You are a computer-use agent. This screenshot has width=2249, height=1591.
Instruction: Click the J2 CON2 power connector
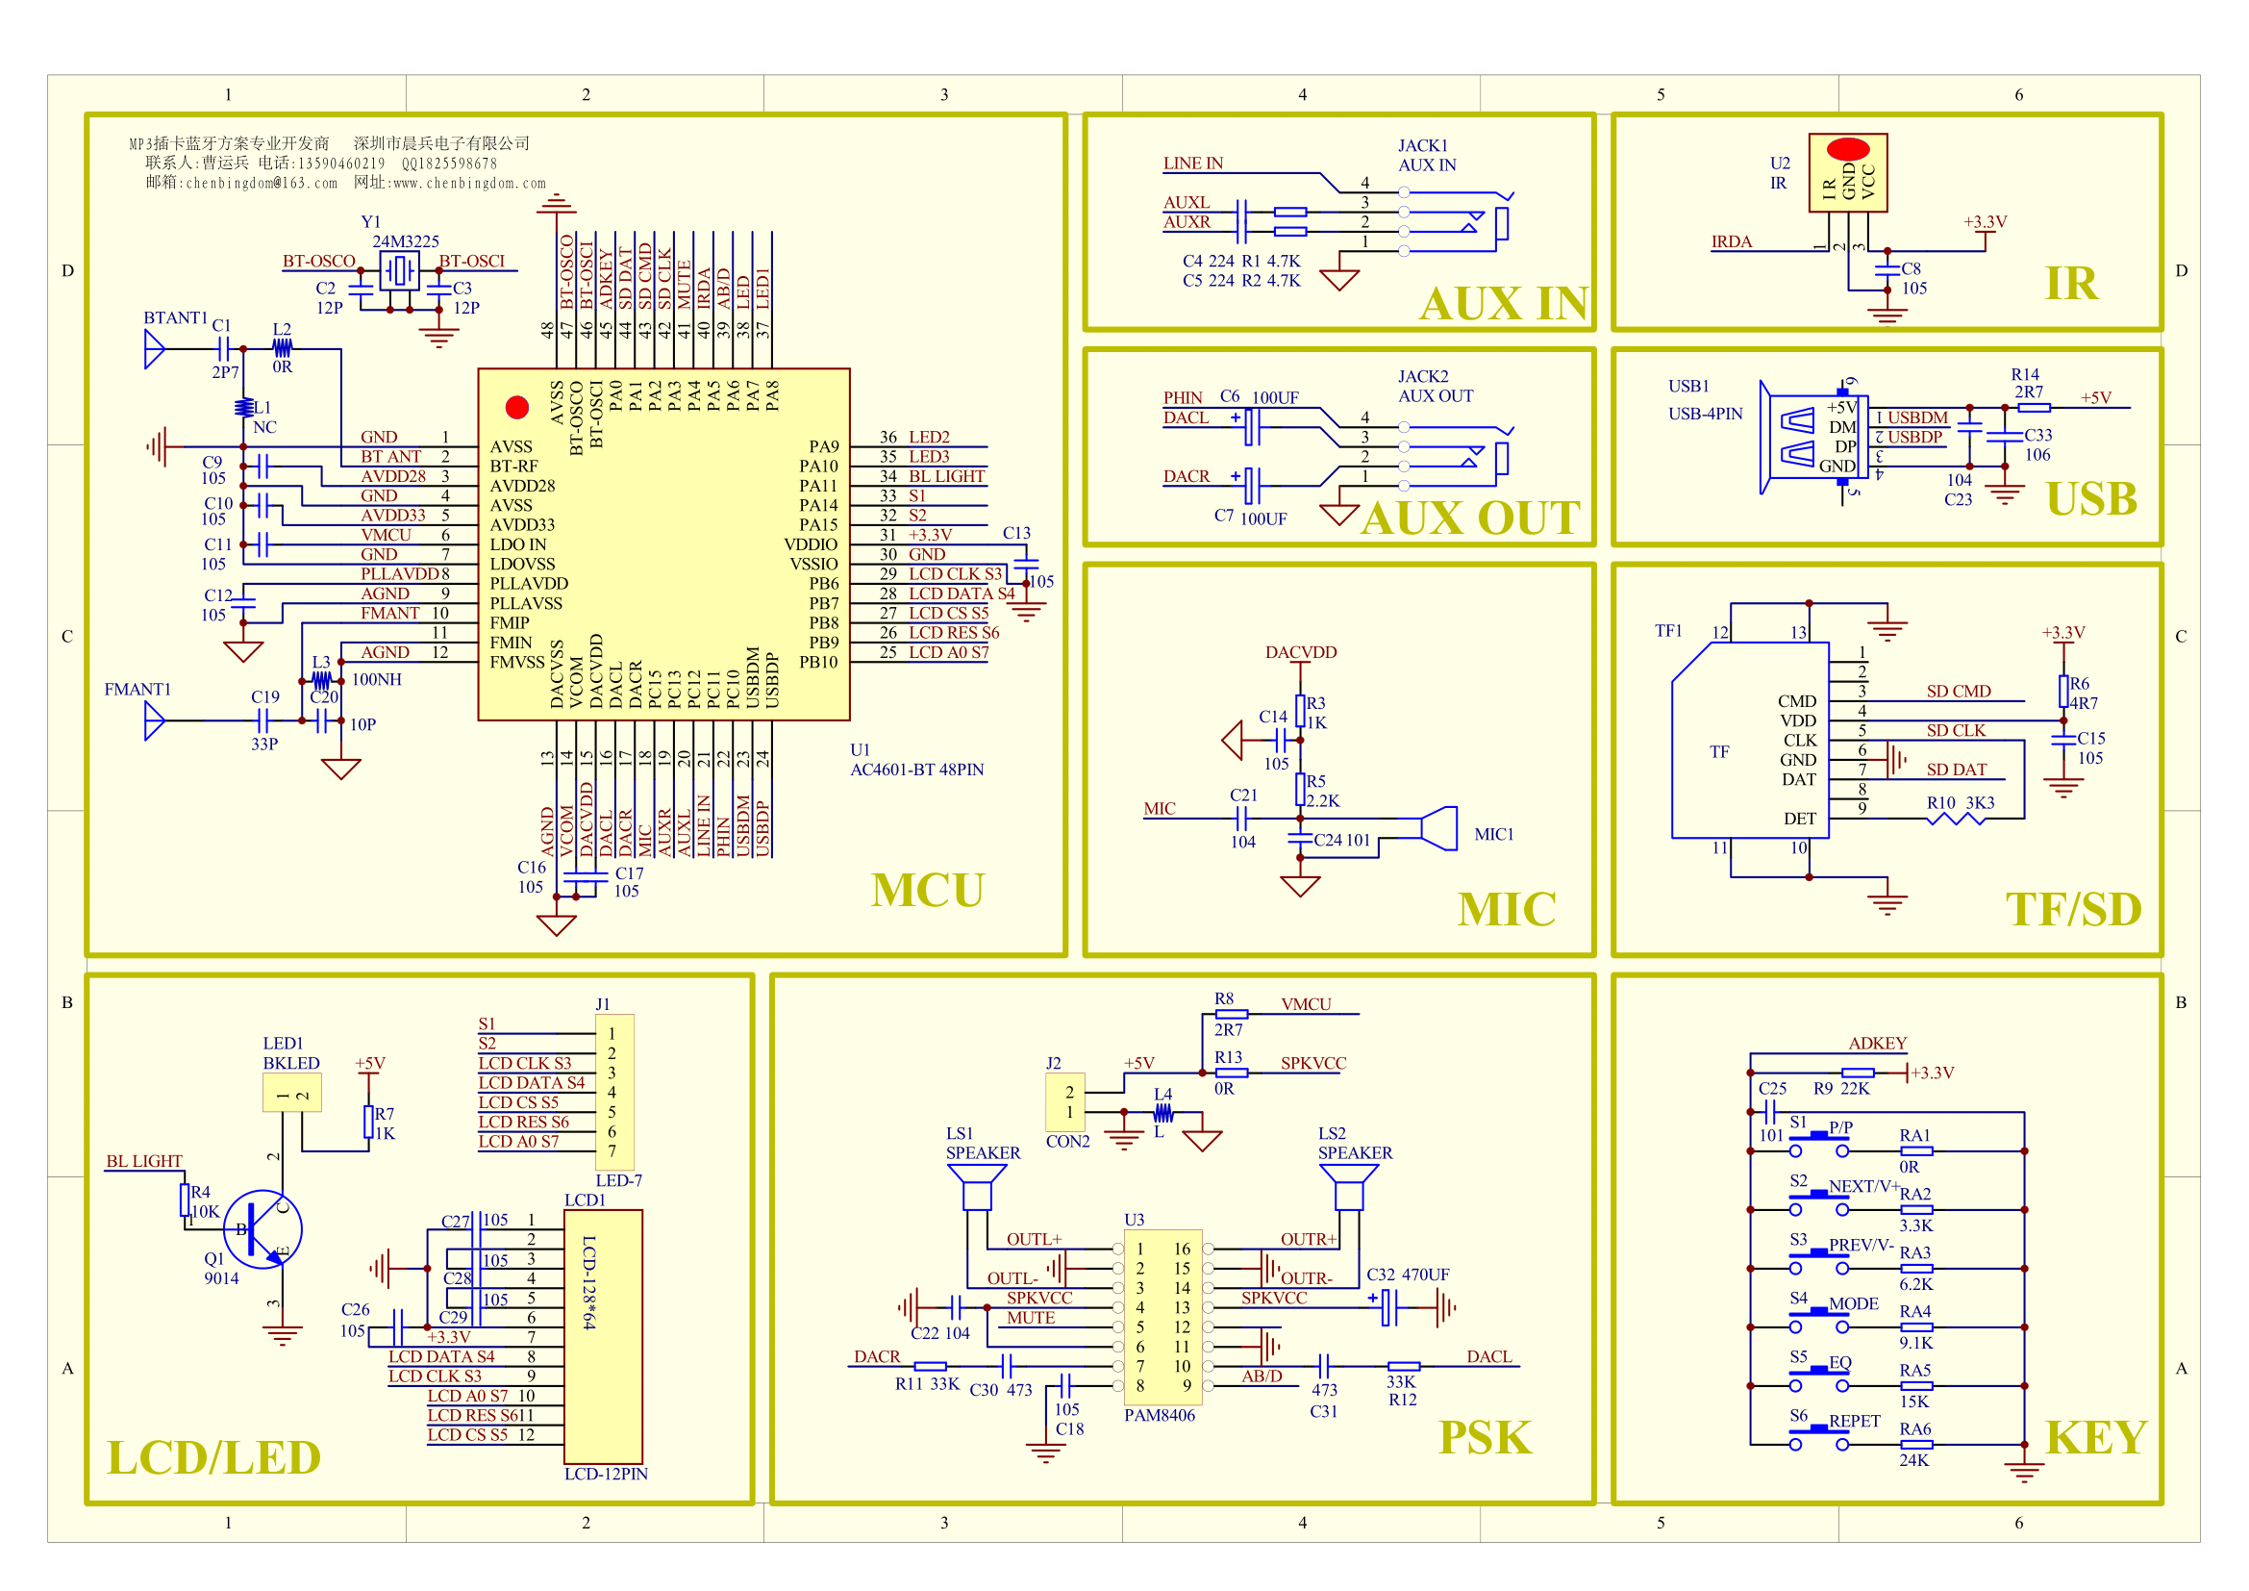point(1064,1103)
